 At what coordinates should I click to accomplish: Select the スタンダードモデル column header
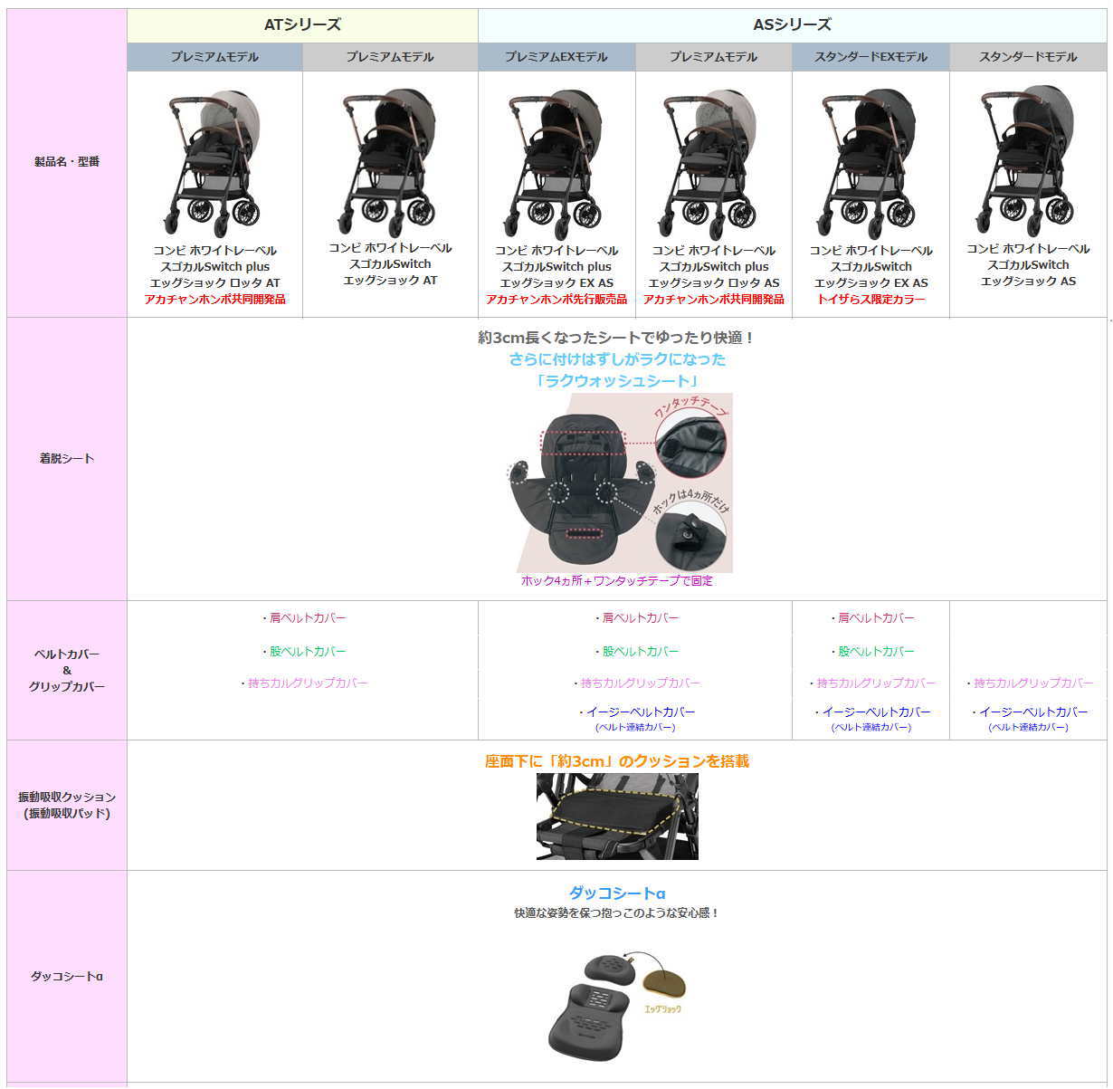click(x=1028, y=56)
